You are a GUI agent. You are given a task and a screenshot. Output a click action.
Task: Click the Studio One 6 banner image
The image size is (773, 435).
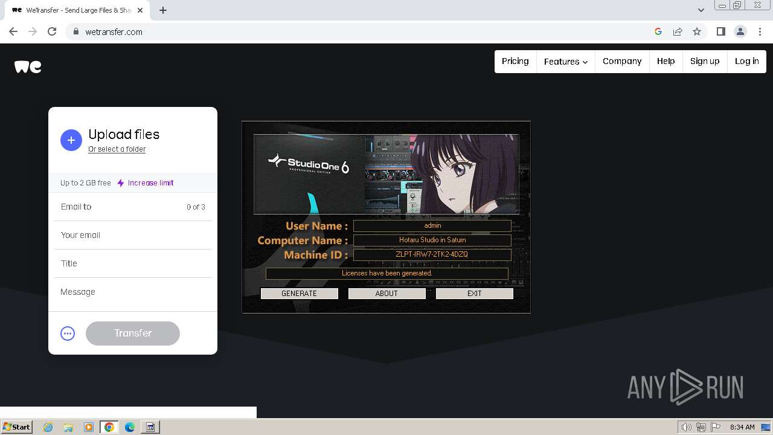(x=386, y=174)
